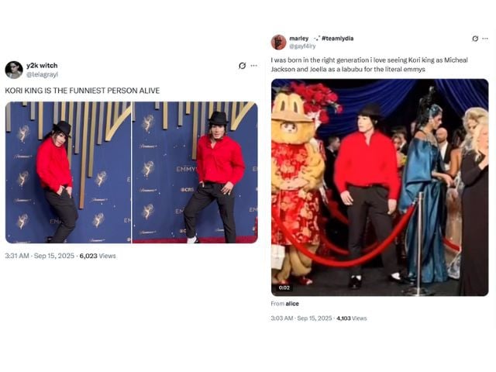Open marley's profile avatar

pyautogui.click(x=279, y=42)
